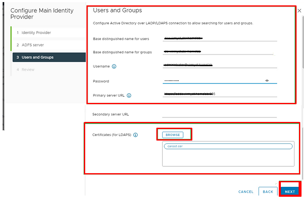Click into the Username text field
This screenshot has width=304, height=198.
(219, 65)
